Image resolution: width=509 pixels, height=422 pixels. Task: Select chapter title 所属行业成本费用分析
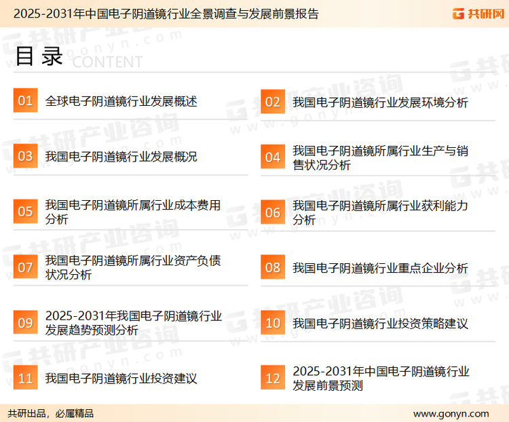tap(133, 212)
